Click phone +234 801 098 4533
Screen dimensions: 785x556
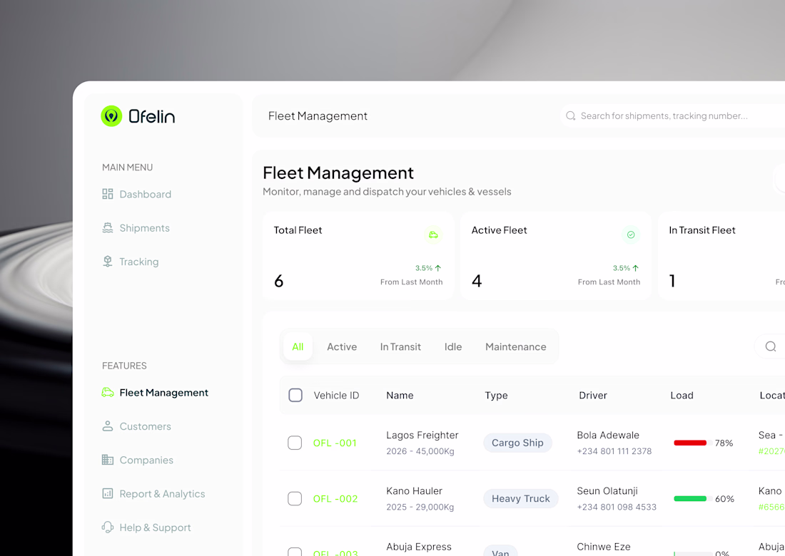(617, 507)
